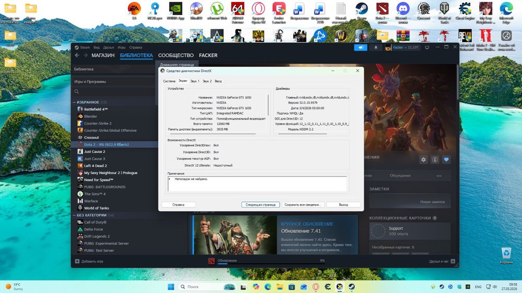Go back with Steam's back arrow
This screenshot has height=293, width=522.
(77, 55)
